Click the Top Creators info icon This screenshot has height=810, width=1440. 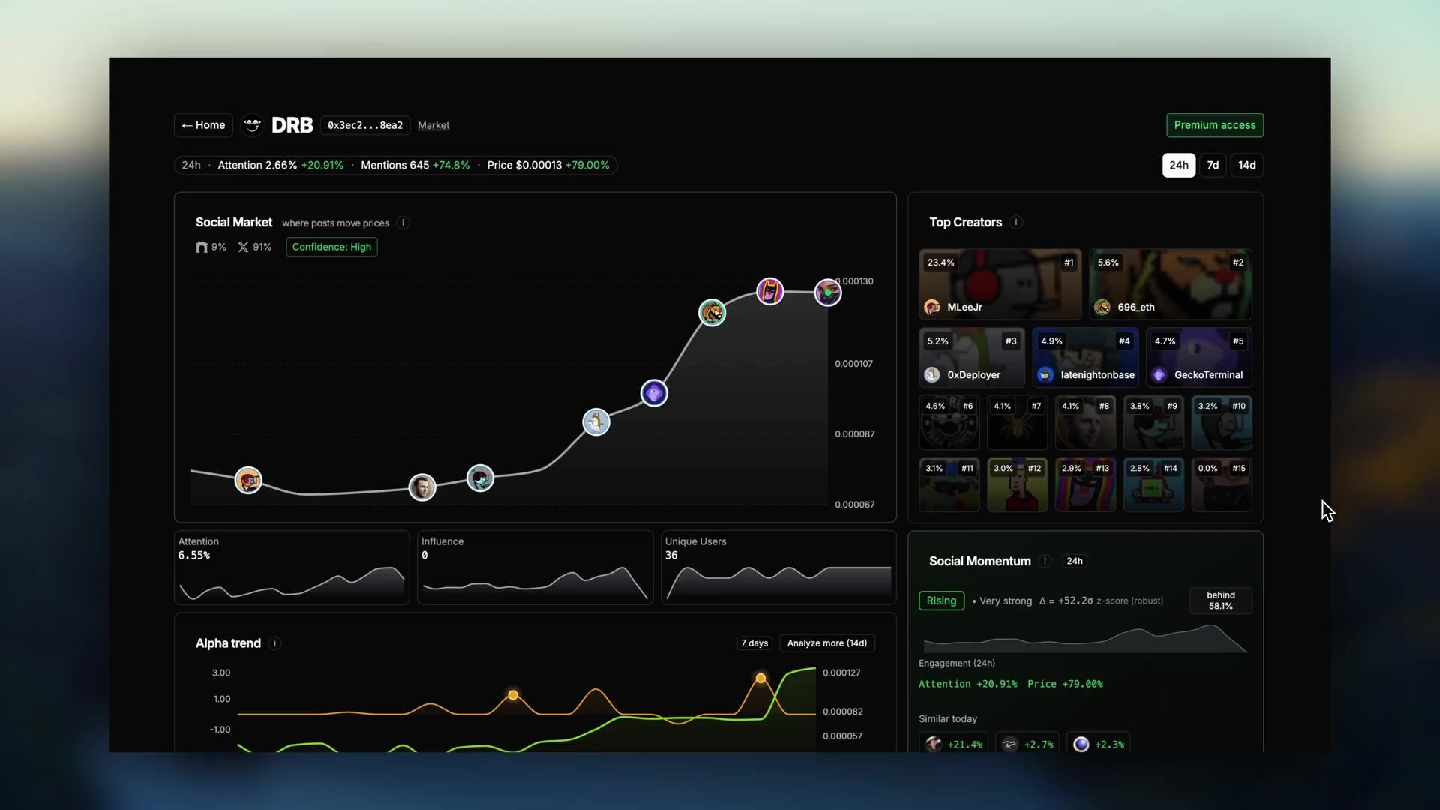click(1016, 222)
